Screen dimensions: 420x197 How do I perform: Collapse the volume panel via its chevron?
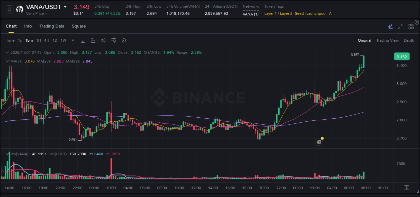[x=7, y=154]
